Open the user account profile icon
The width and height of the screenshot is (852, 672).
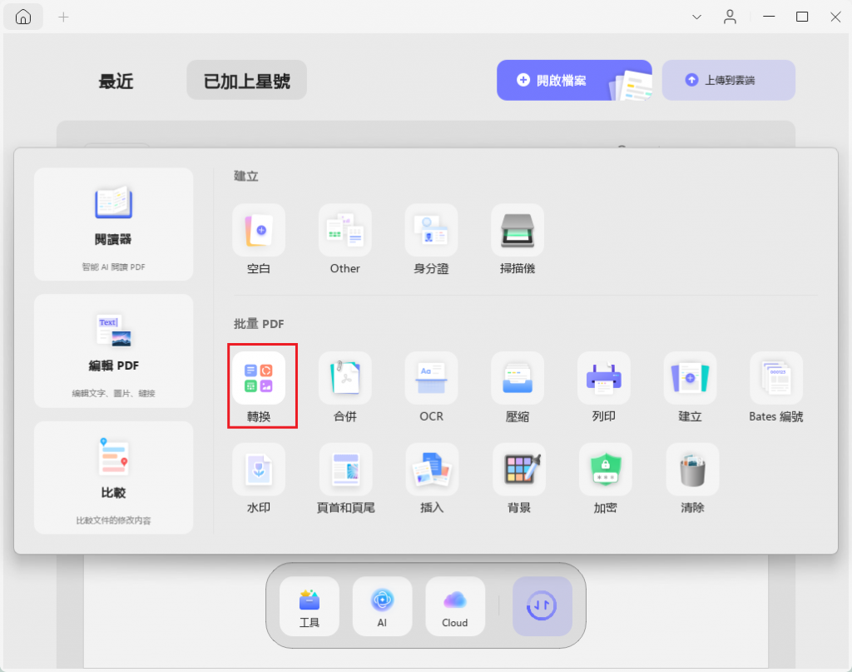(x=730, y=17)
